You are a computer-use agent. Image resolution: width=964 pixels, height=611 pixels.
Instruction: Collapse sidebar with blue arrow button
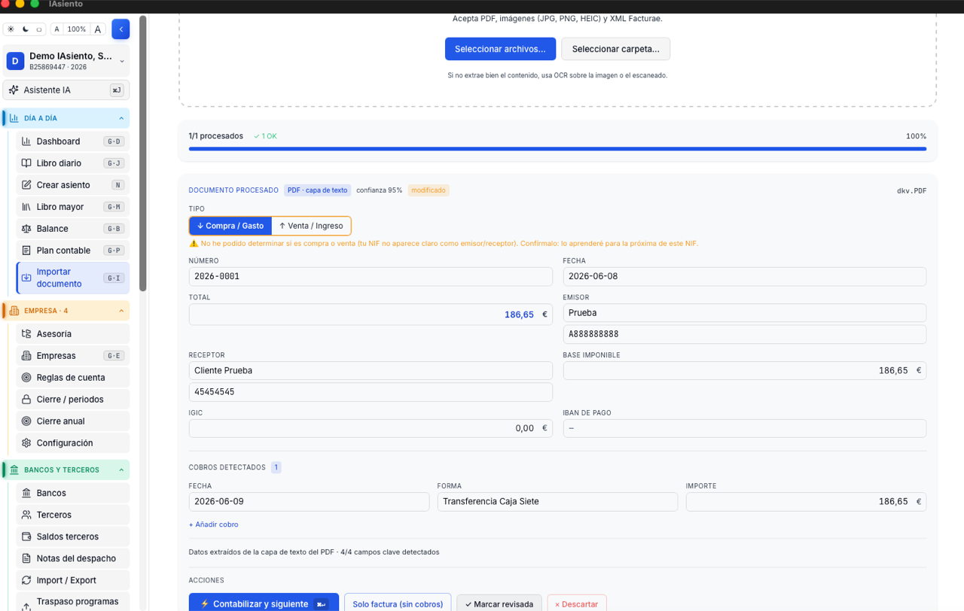pyautogui.click(x=120, y=29)
